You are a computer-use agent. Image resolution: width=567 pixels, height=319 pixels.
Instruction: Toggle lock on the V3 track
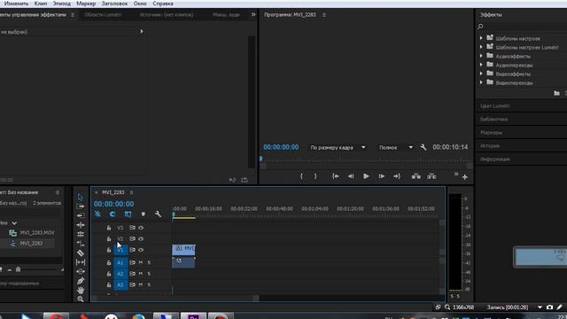(x=109, y=228)
